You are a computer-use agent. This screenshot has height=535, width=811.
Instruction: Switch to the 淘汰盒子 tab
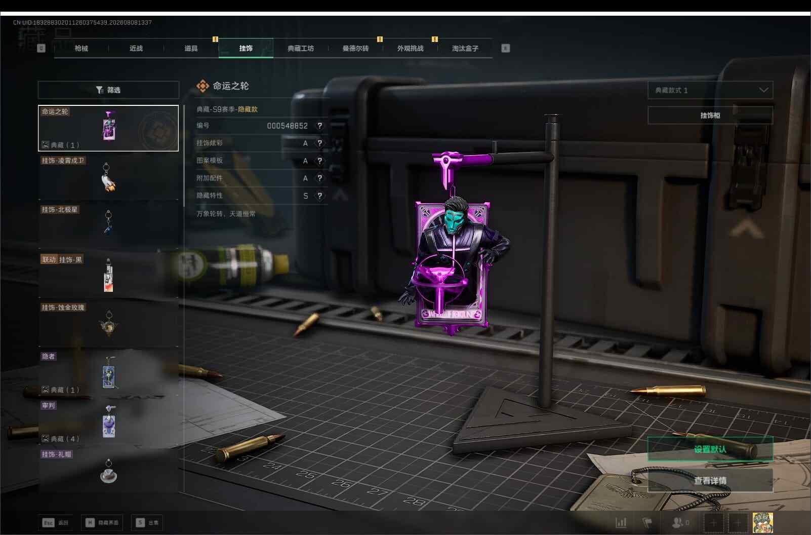coord(465,48)
